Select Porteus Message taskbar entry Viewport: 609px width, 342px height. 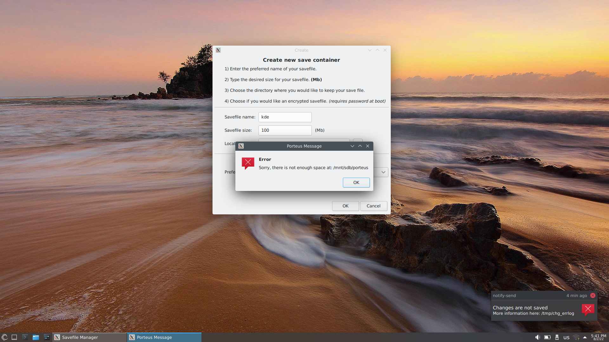164,337
